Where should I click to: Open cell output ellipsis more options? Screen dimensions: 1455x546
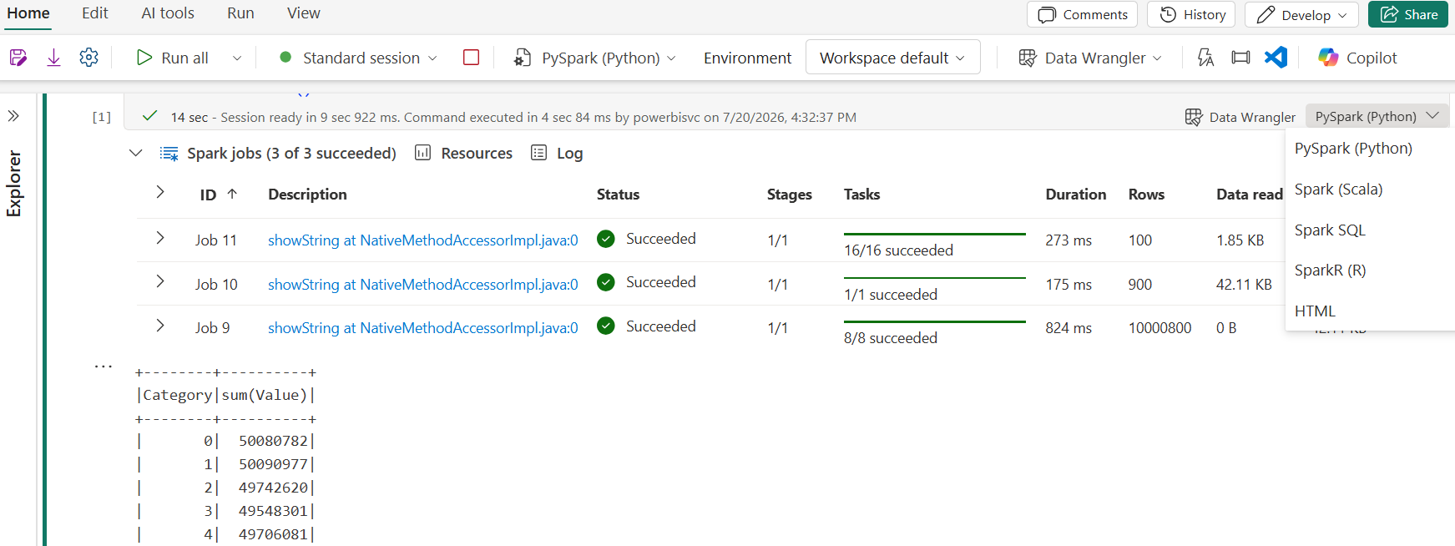103,366
